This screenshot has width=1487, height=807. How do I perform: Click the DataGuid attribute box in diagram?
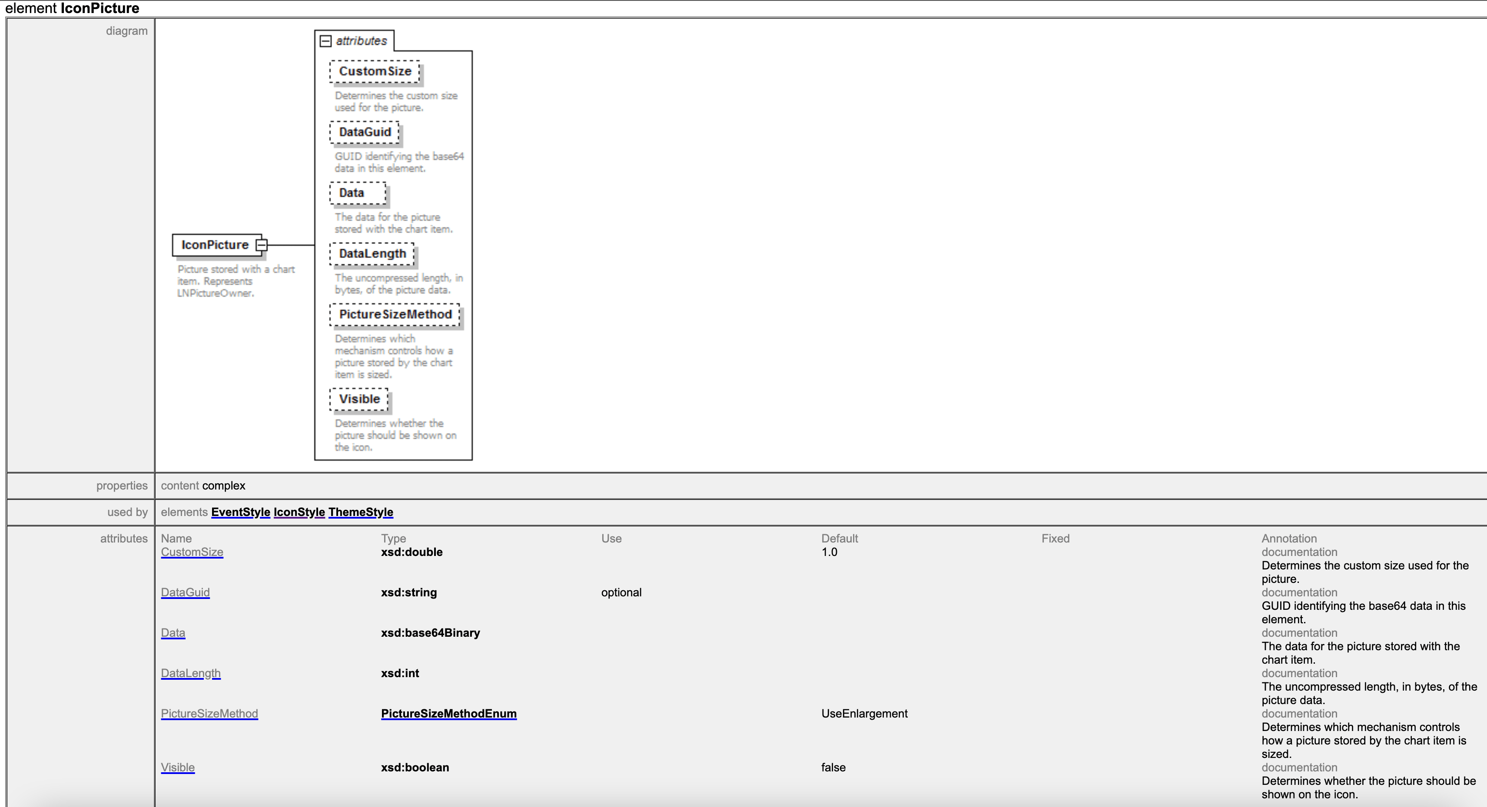[x=365, y=132]
